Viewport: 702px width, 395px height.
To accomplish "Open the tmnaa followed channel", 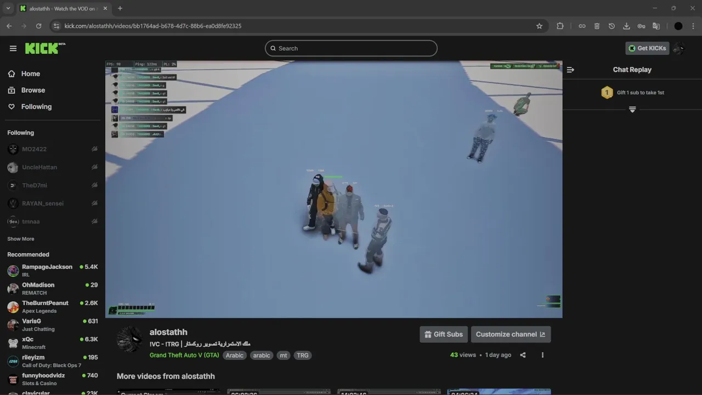I will pyautogui.click(x=52, y=222).
